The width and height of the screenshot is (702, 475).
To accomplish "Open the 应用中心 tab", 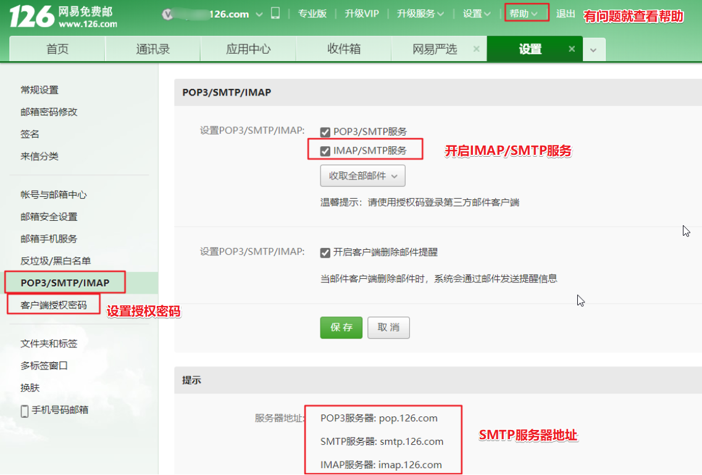I will pos(248,49).
